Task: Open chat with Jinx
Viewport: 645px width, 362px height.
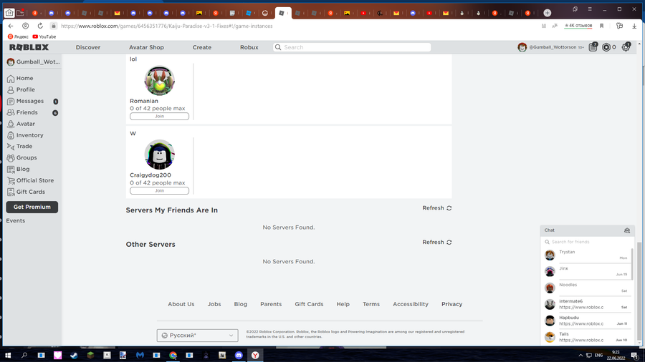Action: coord(586,271)
